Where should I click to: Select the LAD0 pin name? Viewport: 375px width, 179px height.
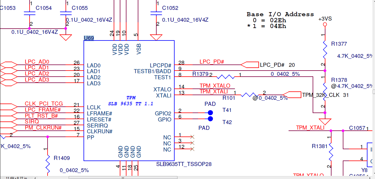(94, 65)
